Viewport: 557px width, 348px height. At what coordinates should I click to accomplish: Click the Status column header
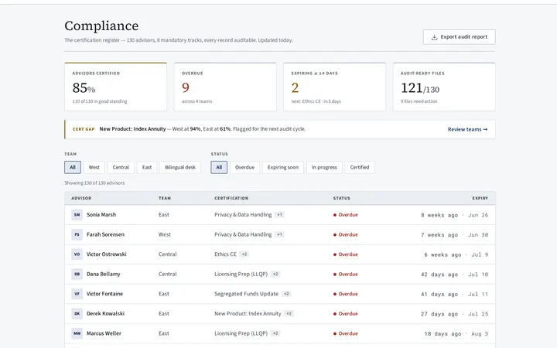click(x=342, y=198)
